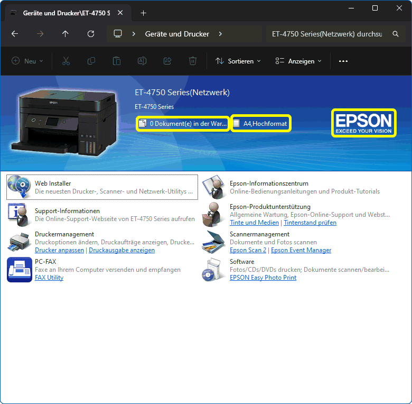Open the three-dot more options menu
Viewport: 412px width, 404px height.
[343, 61]
